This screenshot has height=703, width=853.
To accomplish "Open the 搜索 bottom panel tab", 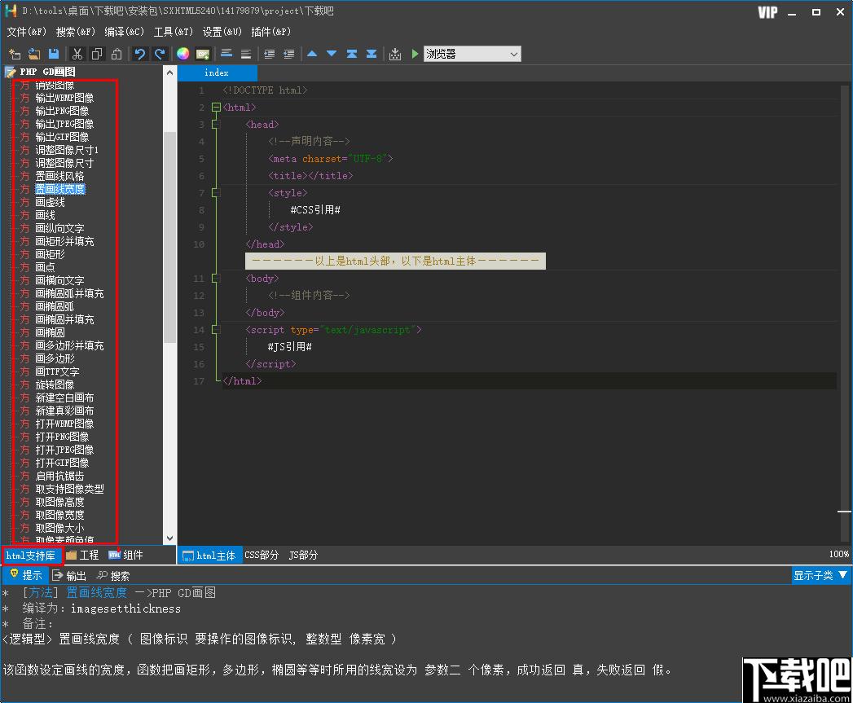I will (x=113, y=576).
